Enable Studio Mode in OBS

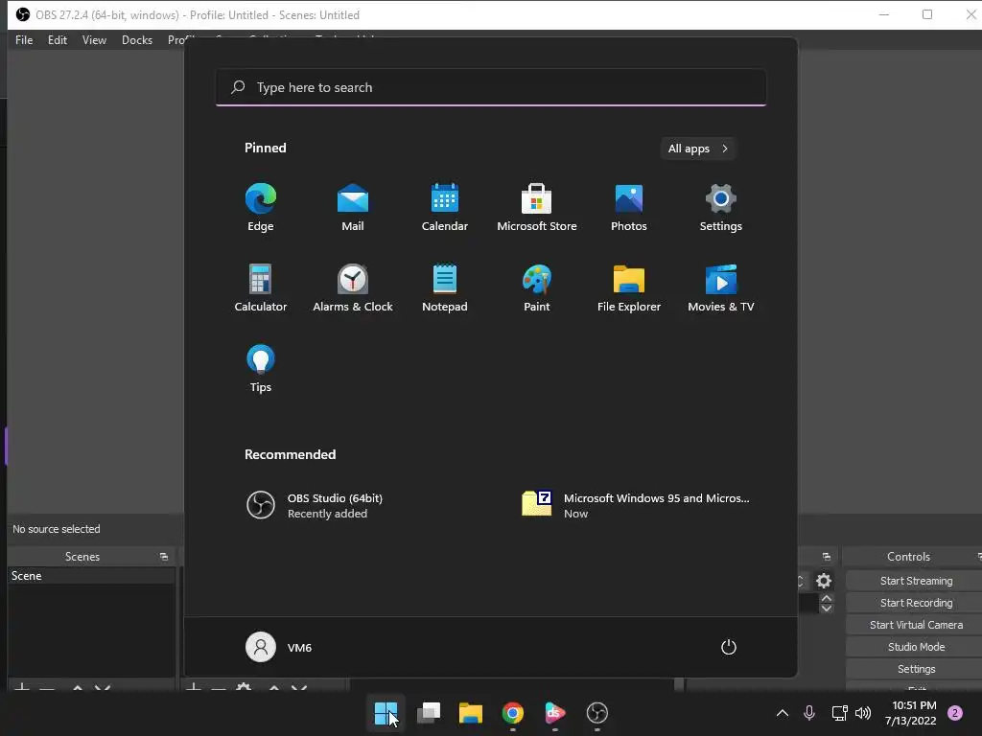coord(916,647)
